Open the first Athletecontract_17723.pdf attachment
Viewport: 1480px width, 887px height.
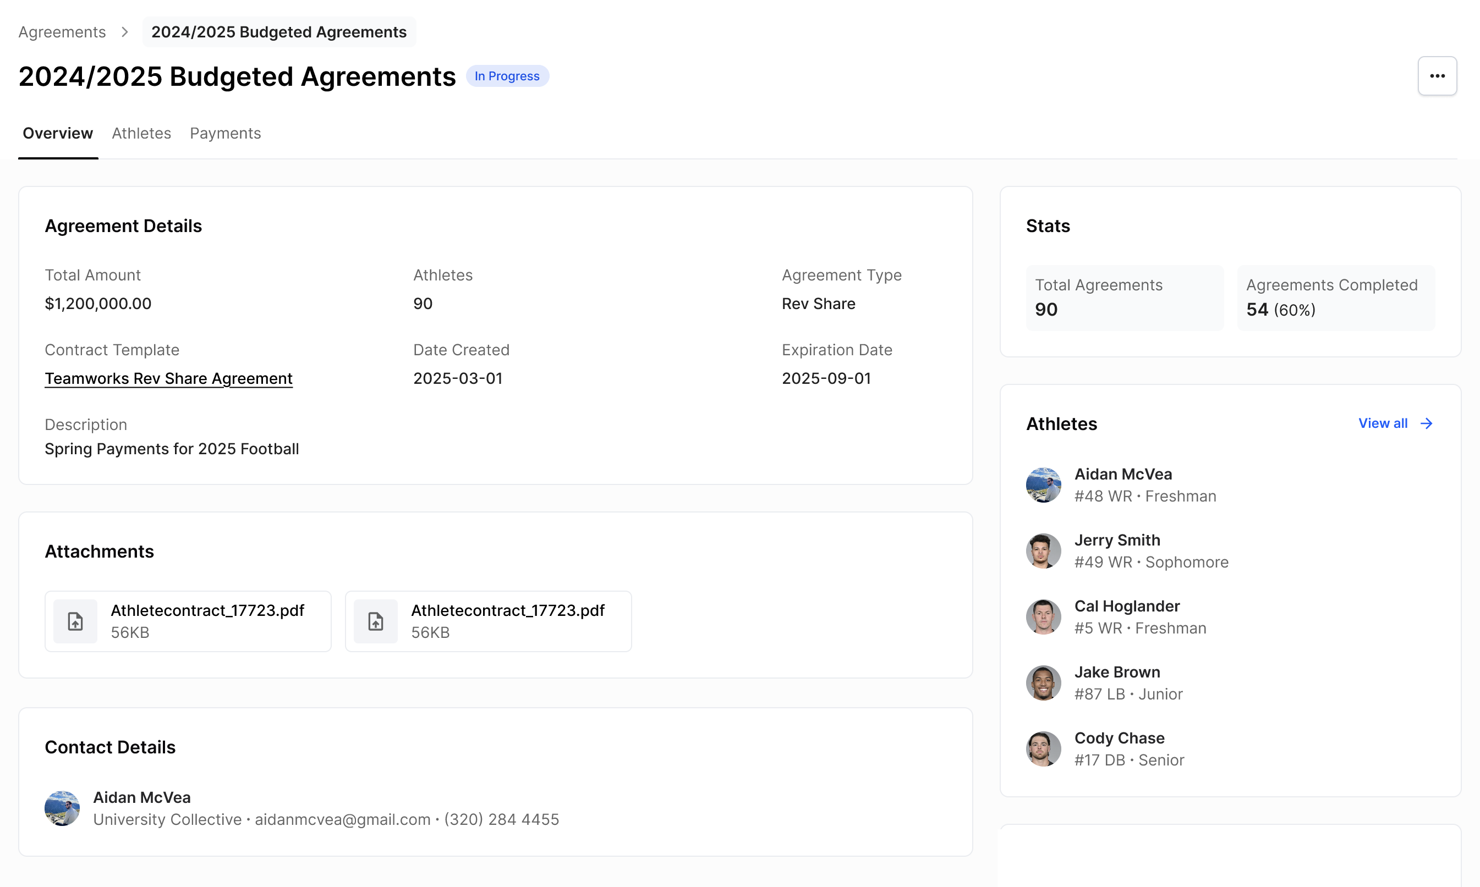coord(188,621)
